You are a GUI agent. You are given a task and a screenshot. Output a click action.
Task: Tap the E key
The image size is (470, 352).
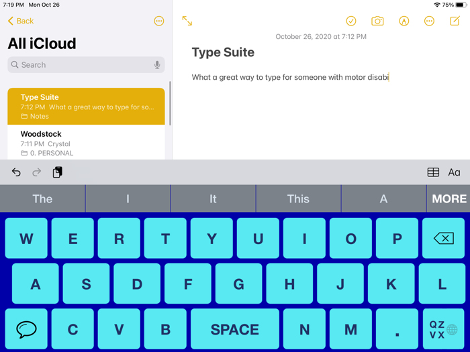tap(73, 238)
